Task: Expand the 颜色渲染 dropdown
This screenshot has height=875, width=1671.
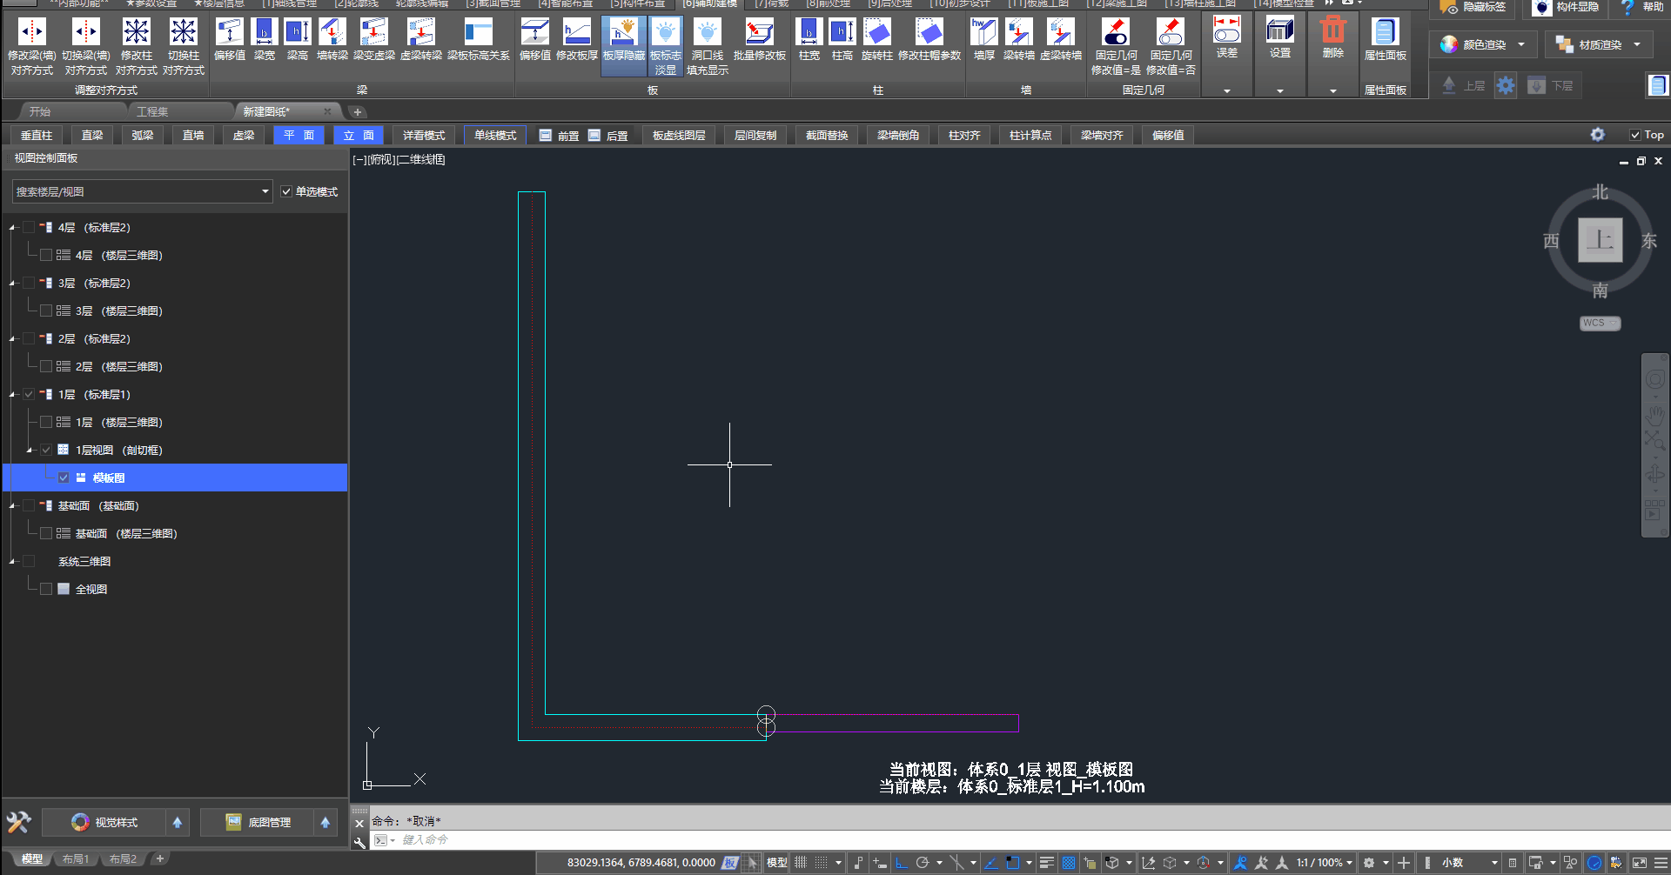Action: coord(1521,44)
